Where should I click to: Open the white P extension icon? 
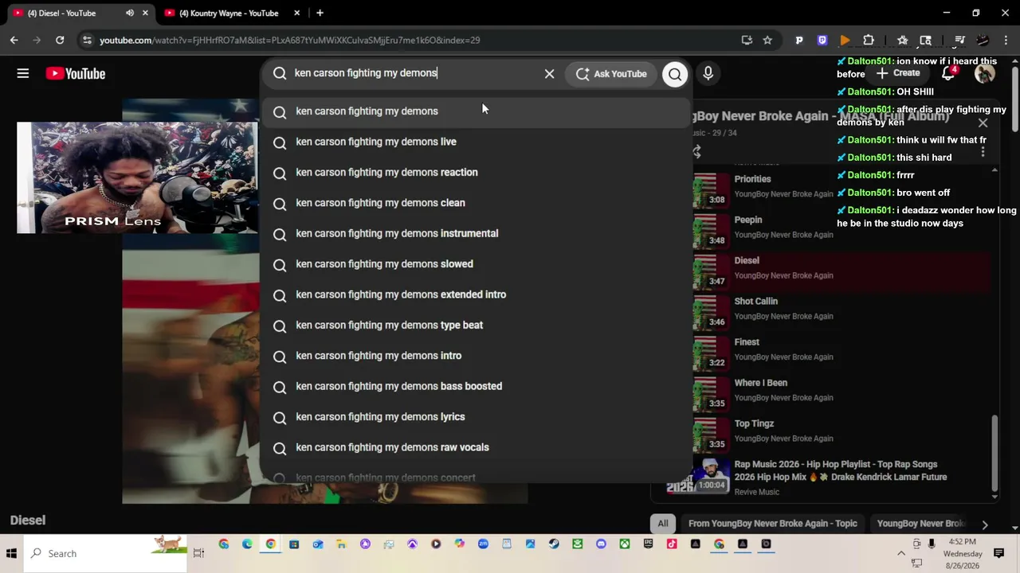tap(799, 40)
